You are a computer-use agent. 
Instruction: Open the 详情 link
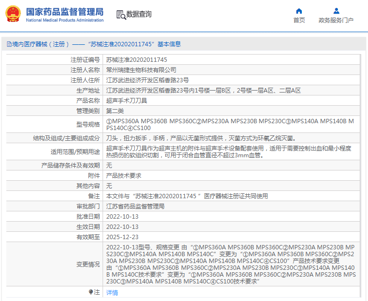(112, 293)
